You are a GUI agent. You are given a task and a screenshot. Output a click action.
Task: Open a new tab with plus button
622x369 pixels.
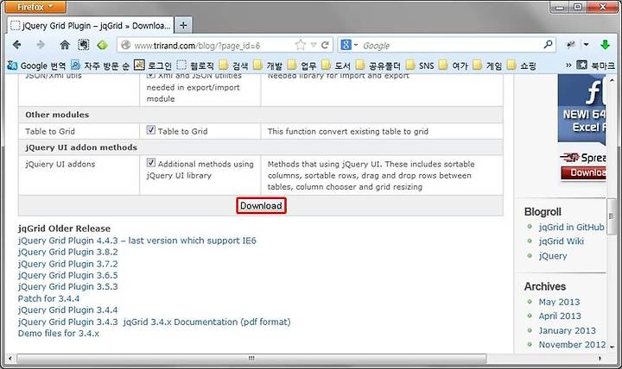point(183,26)
